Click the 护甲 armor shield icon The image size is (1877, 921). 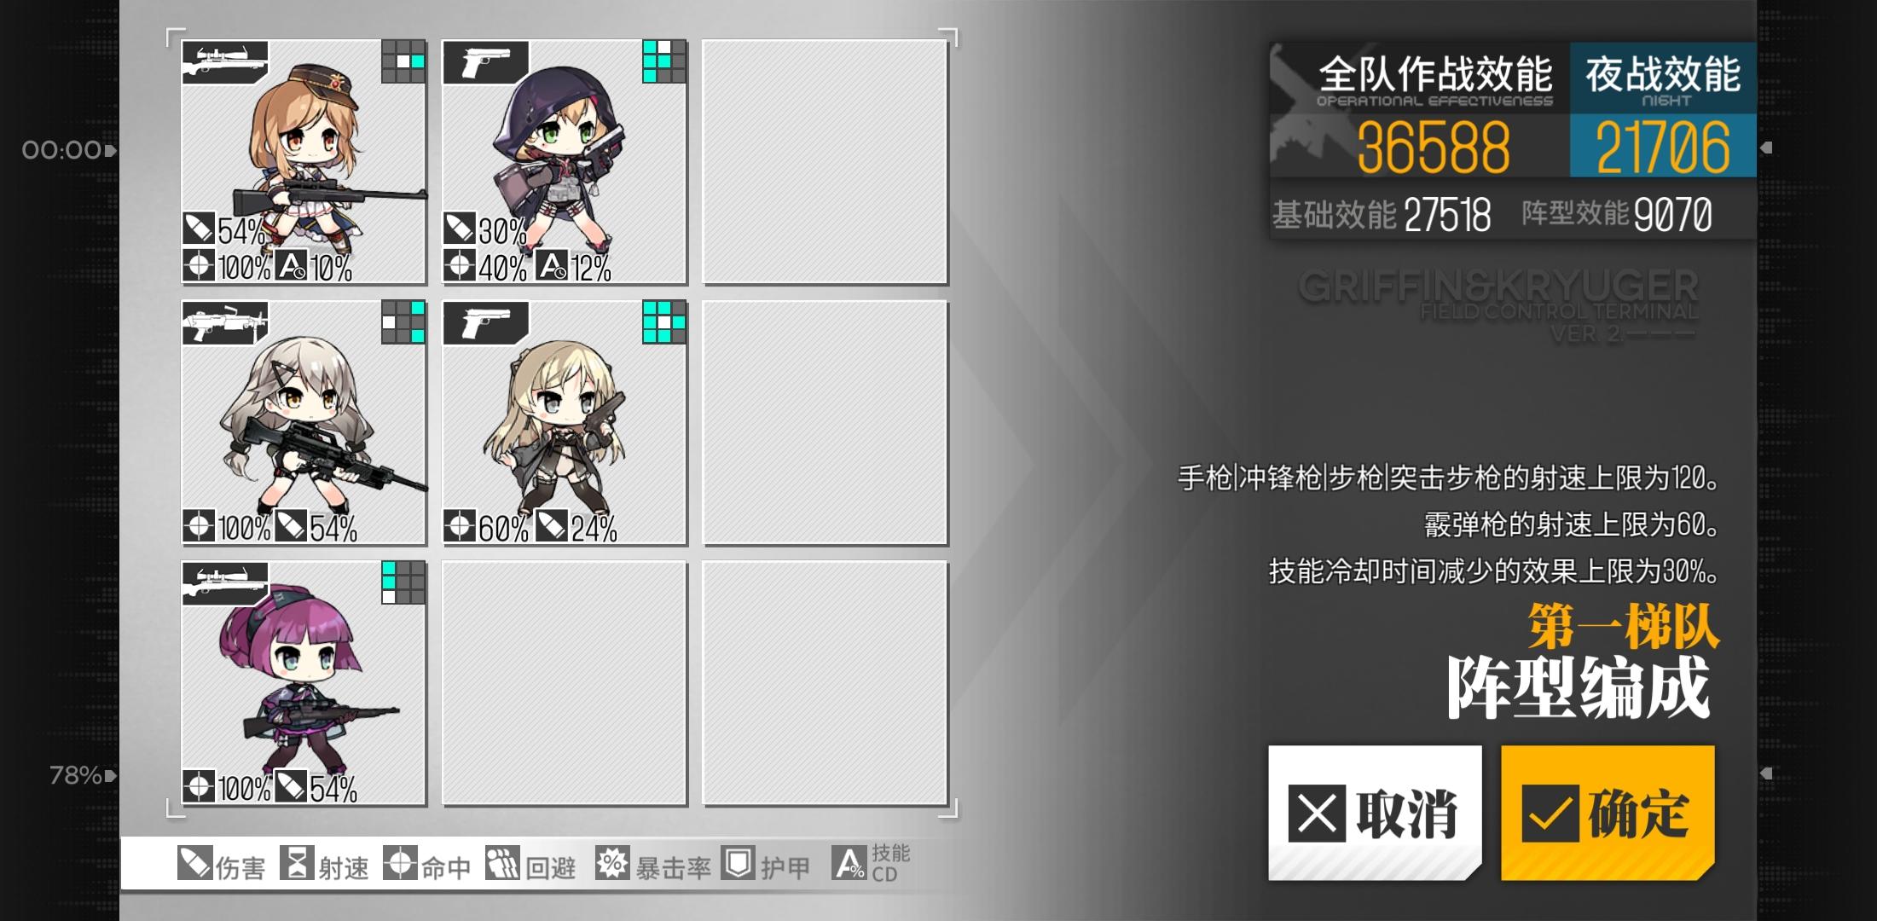click(x=738, y=863)
